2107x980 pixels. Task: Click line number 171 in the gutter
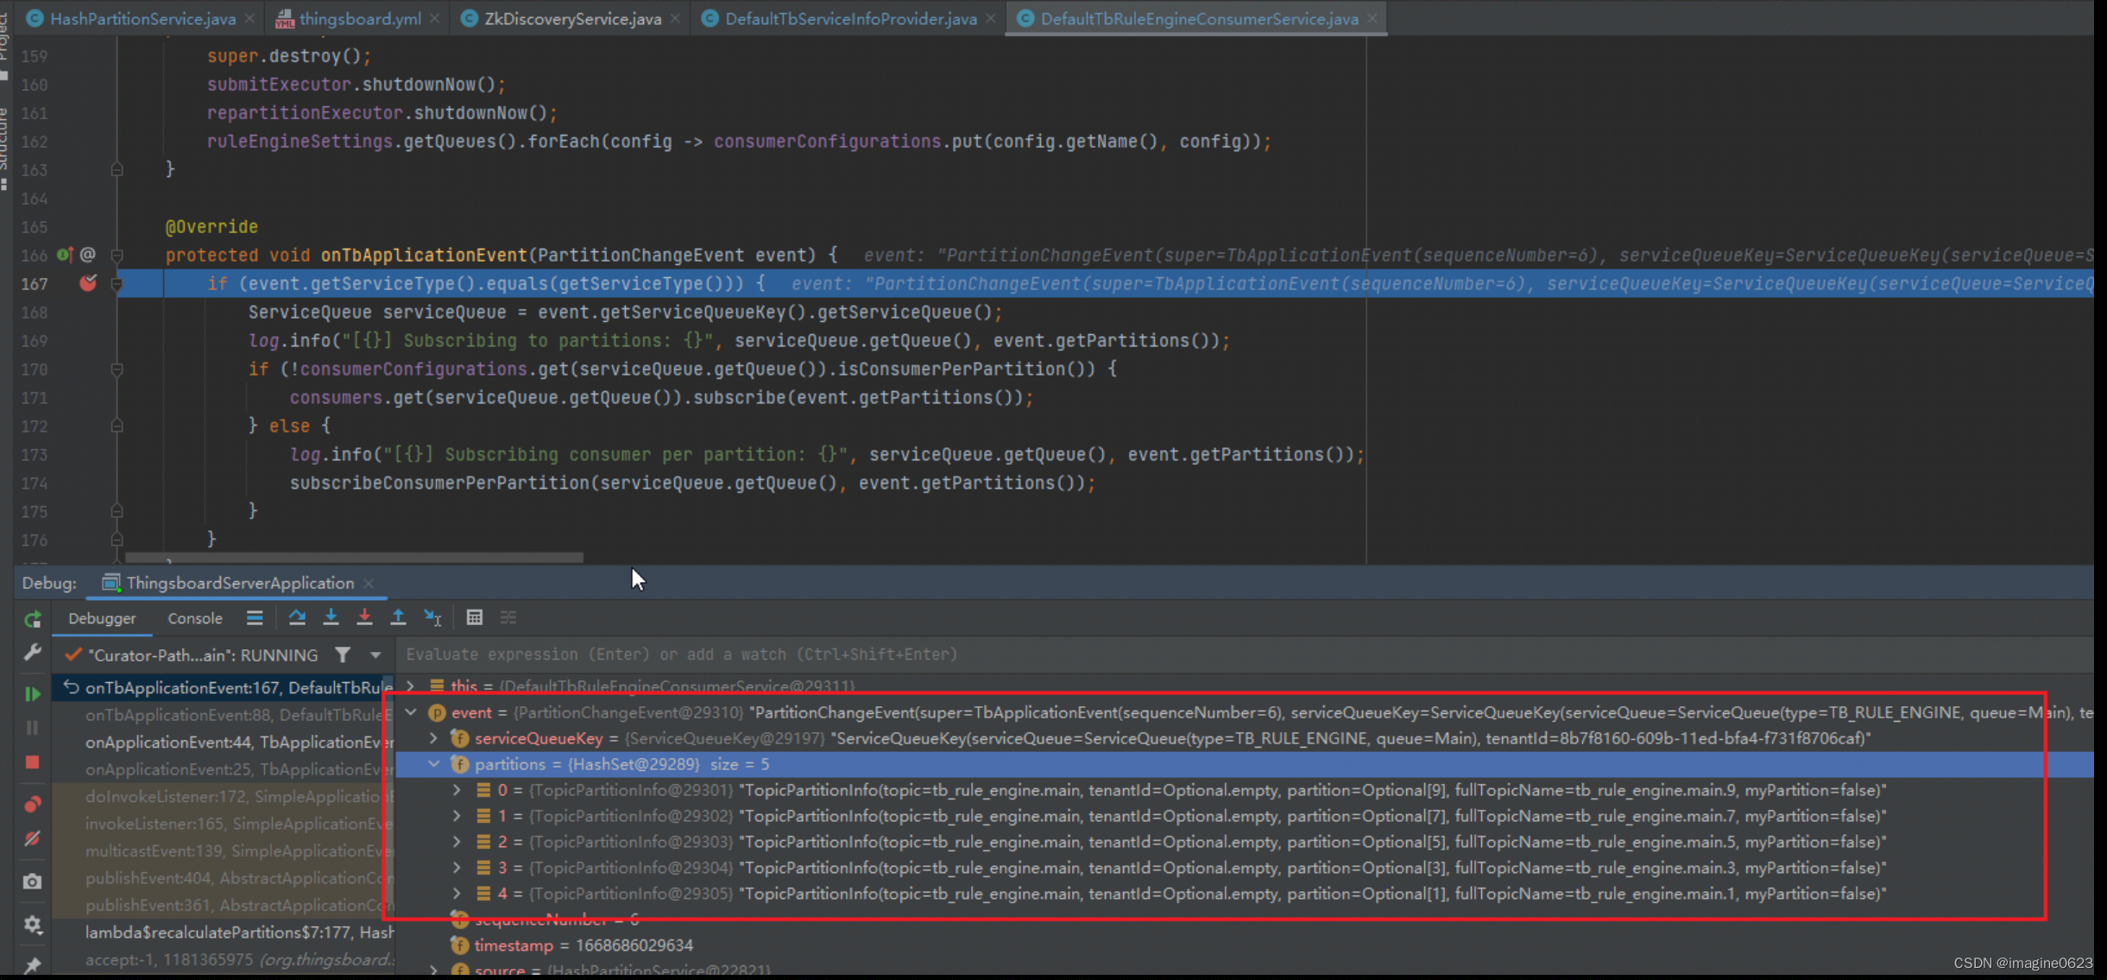click(35, 398)
